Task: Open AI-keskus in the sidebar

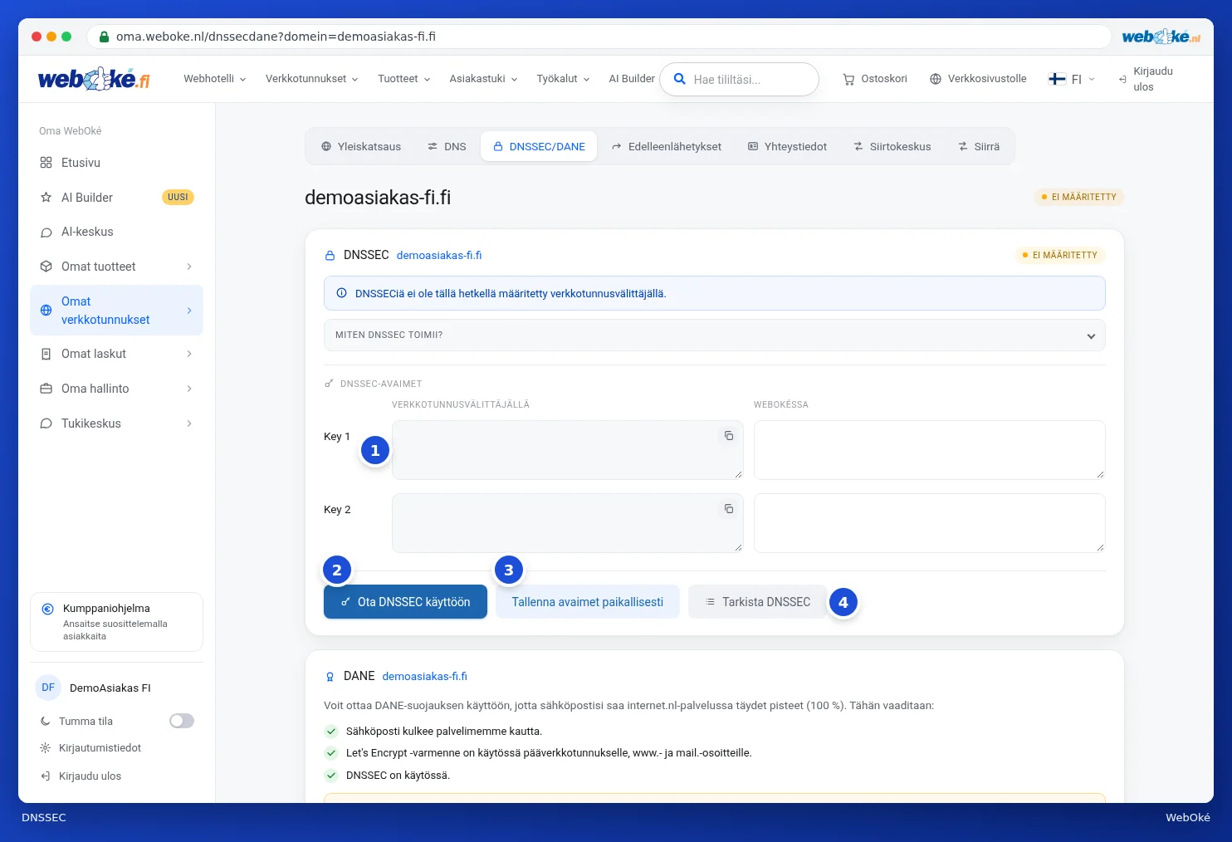Action: point(116,232)
